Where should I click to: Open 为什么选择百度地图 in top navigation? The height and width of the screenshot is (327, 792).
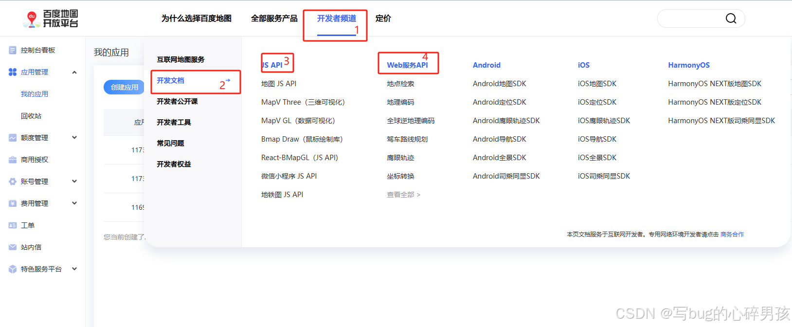(197, 18)
